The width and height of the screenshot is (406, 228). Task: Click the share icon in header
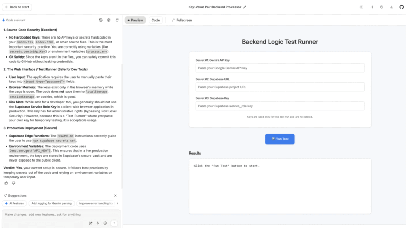point(372,7)
